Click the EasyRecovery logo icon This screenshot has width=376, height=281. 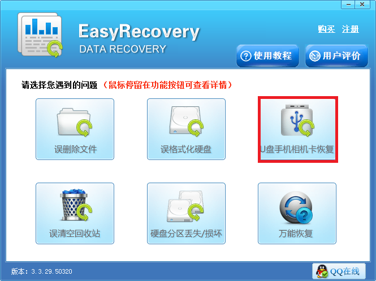click(40, 35)
